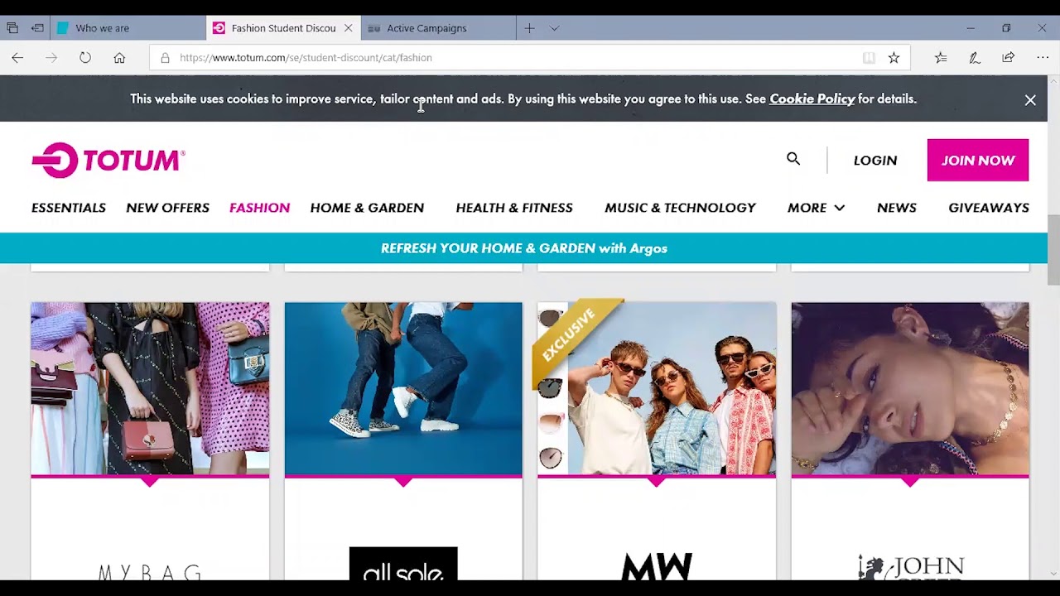Switch to the Active Campaigns tab
This screenshot has width=1060, height=596.
(438, 28)
